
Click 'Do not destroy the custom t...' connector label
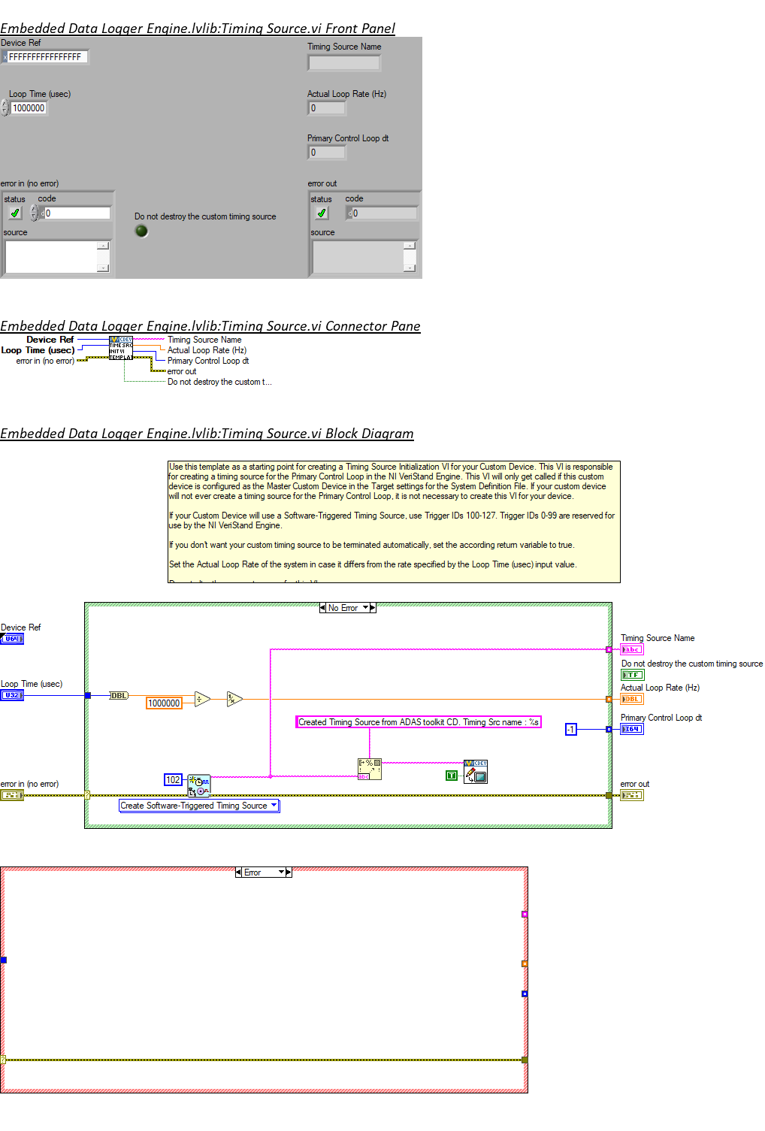click(219, 382)
